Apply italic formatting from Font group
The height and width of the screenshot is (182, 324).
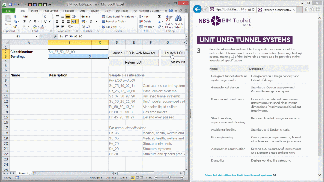pos(29,21)
